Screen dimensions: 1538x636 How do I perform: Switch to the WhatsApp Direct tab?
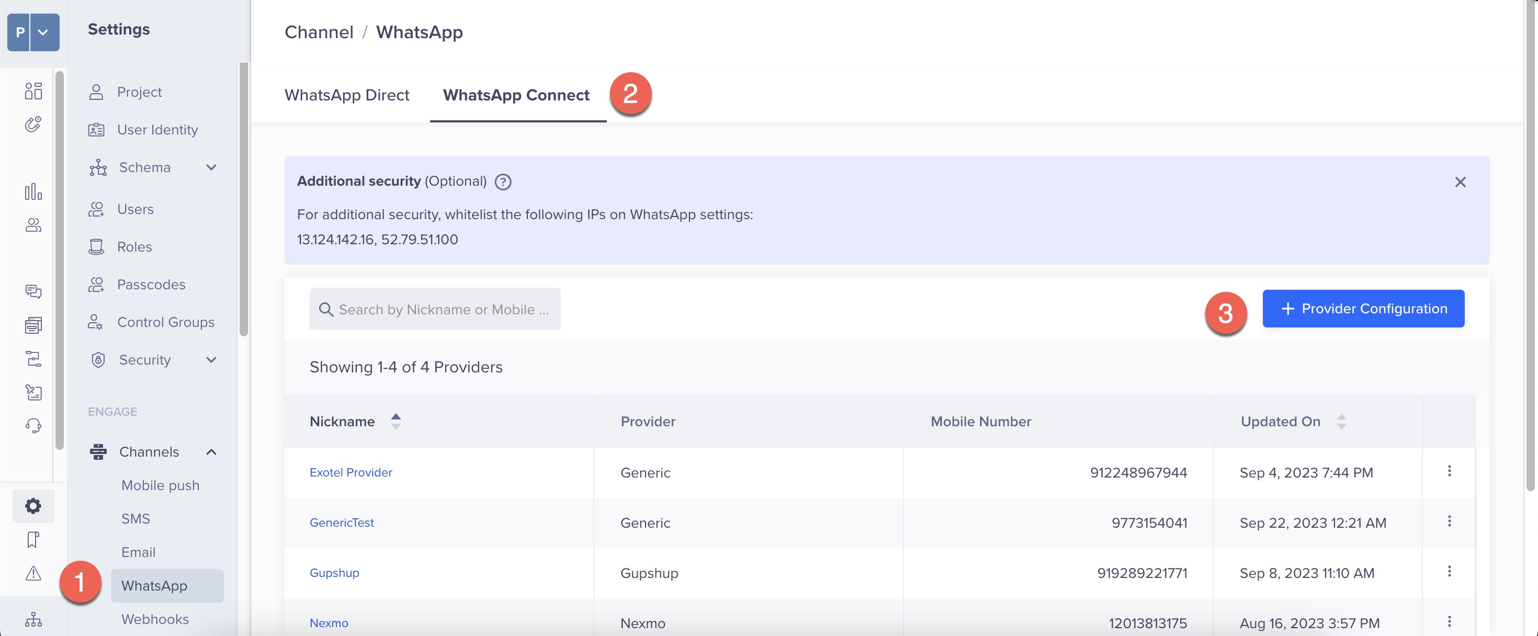tap(346, 95)
